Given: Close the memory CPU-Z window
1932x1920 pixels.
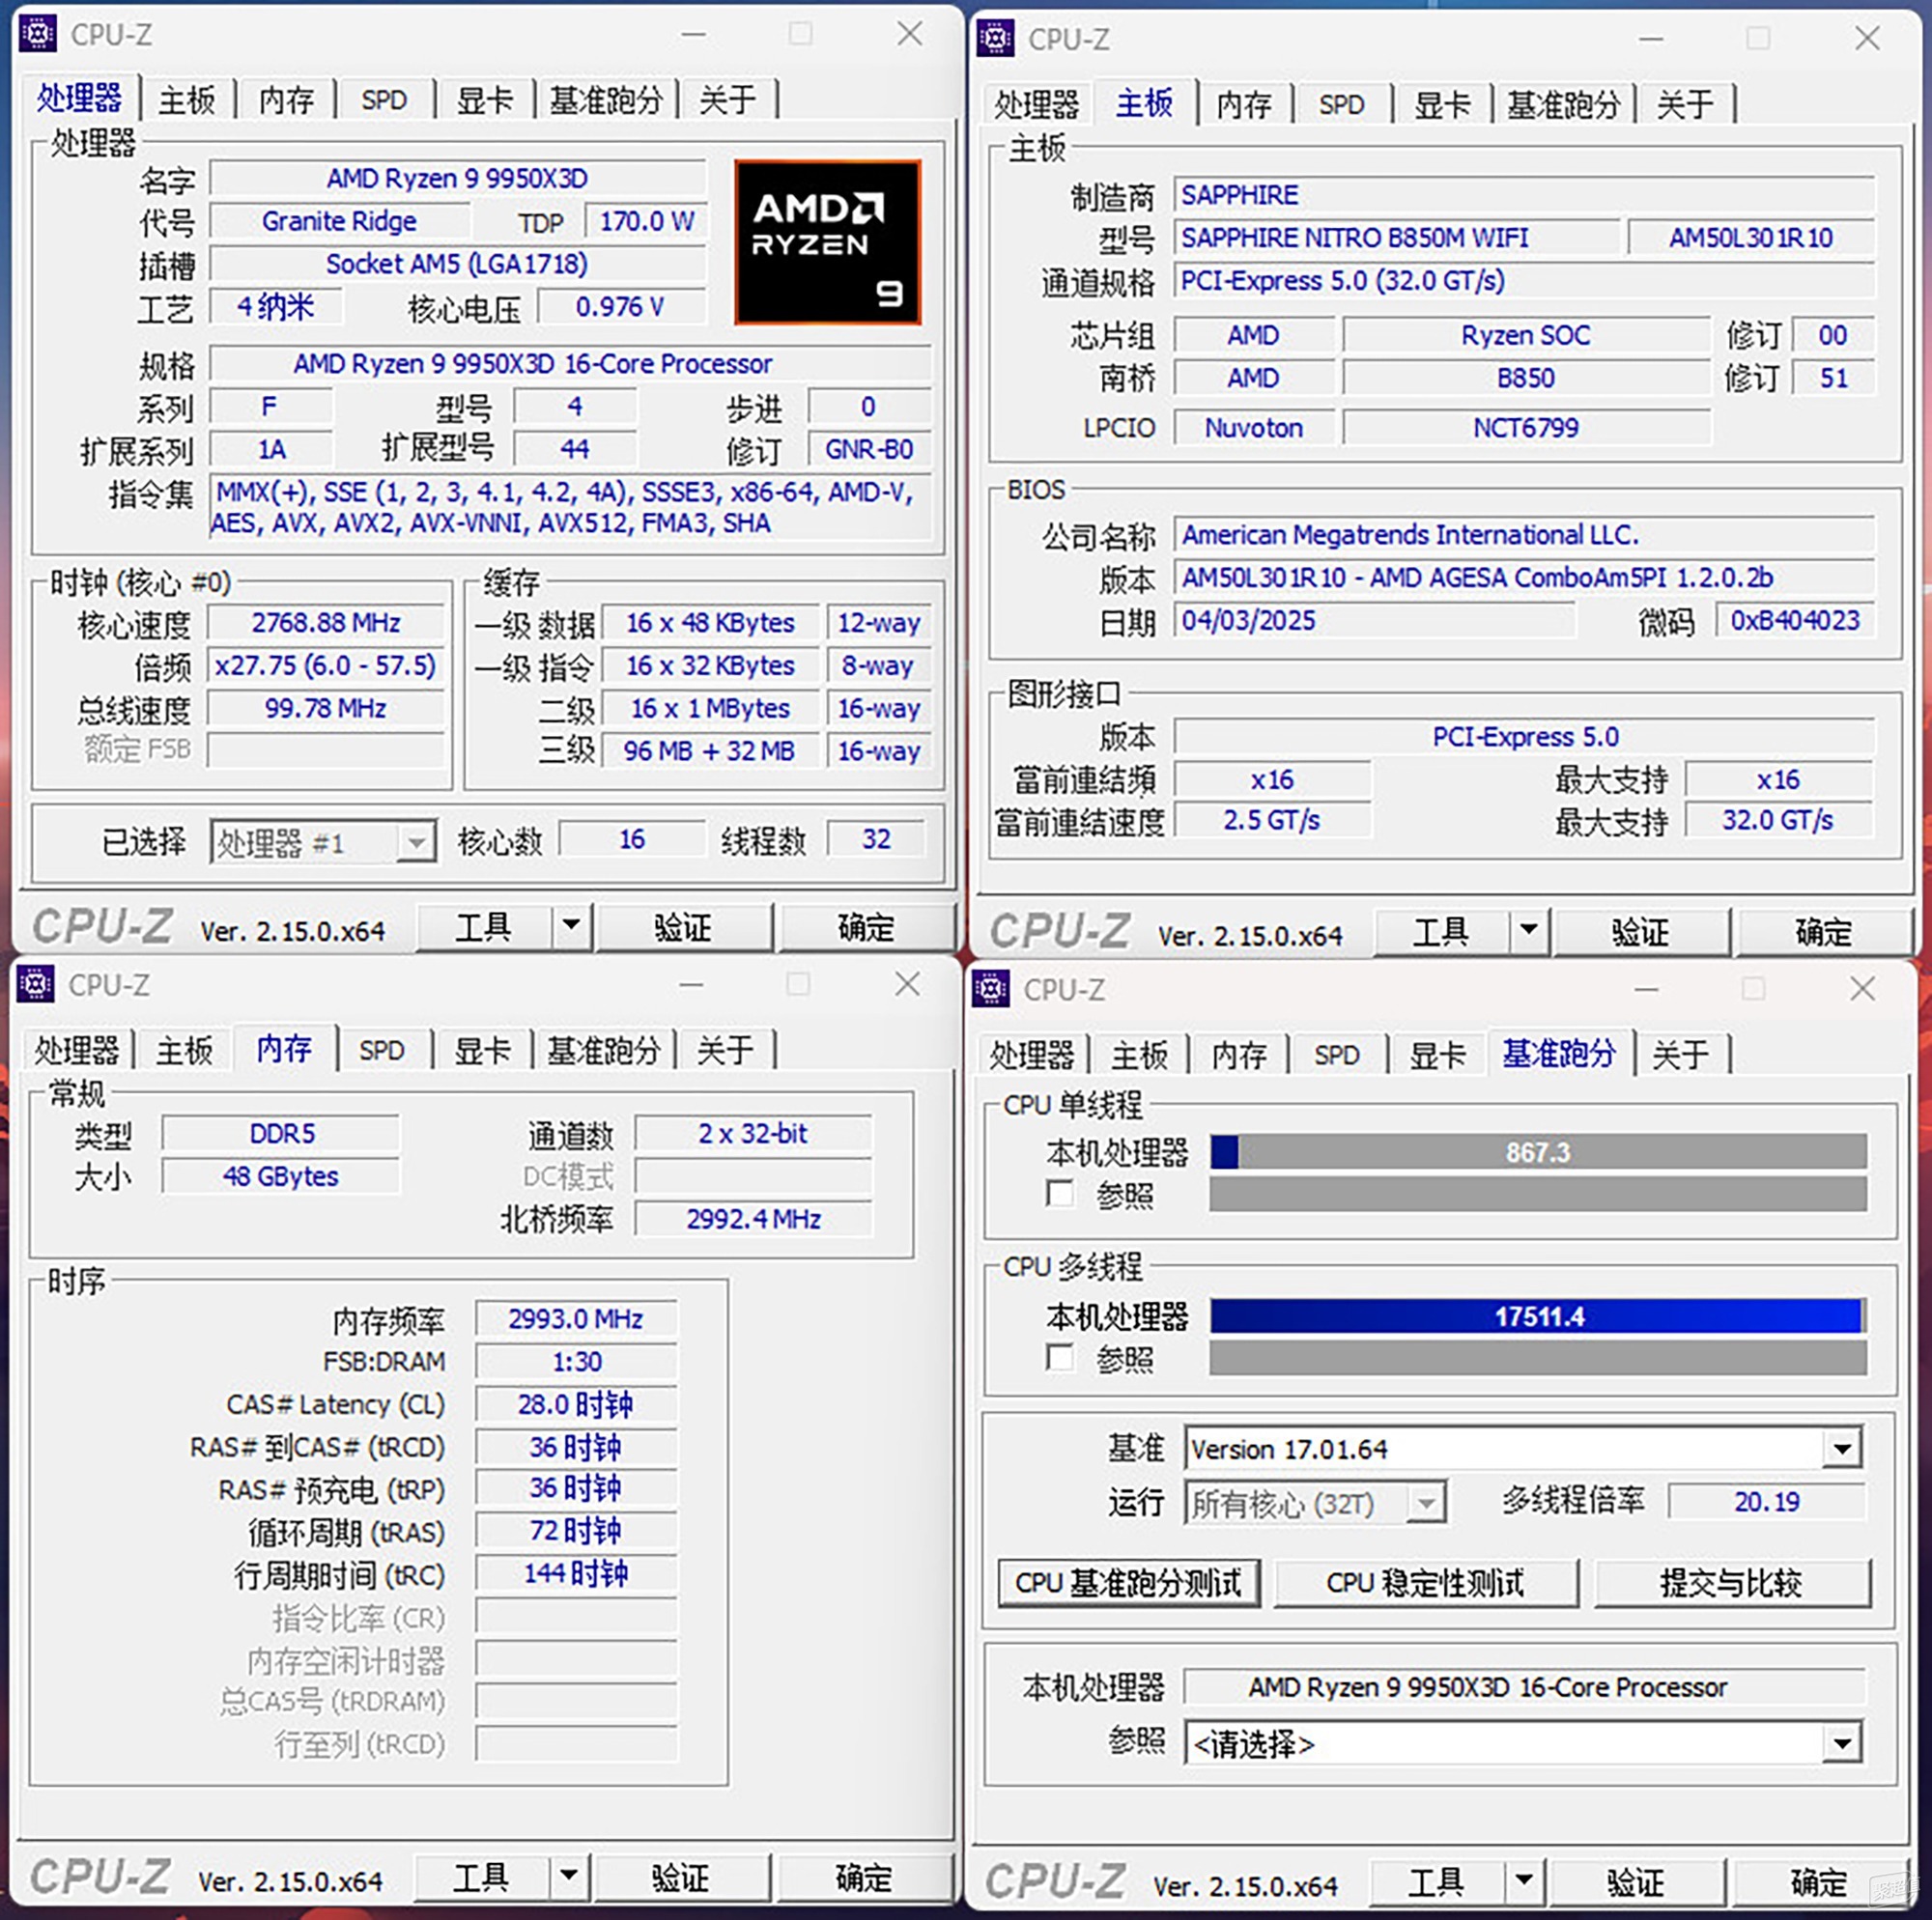Looking at the screenshot, I should (907, 984).
